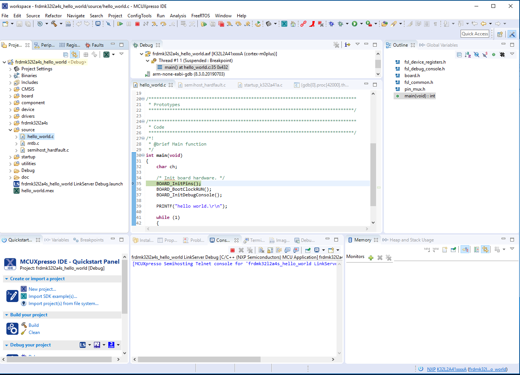Screen dimensions: 520x375
Task: Toggle Hide Fields filter in Outline toolbar
Action: click(x=476, y=55)
